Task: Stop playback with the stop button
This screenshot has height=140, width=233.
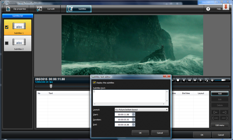Action: [x=178, y=80]
